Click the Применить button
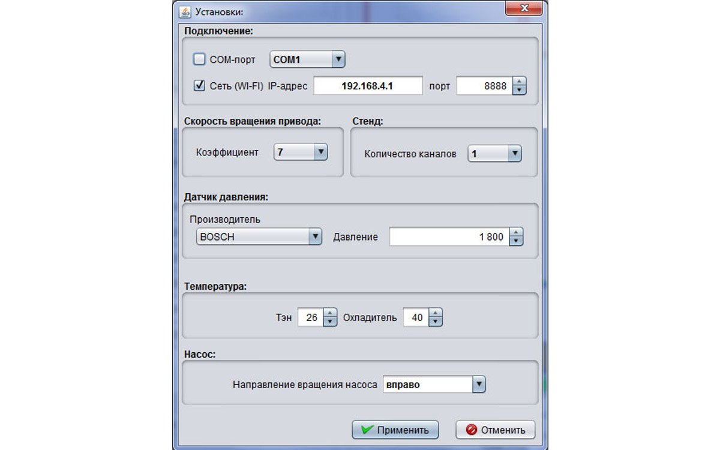Screen dimensions: 720x450 (395, 430)
